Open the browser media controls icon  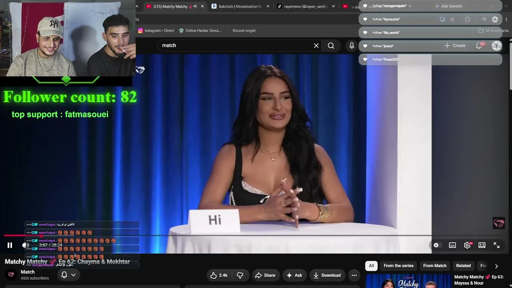tap(484, 19)
